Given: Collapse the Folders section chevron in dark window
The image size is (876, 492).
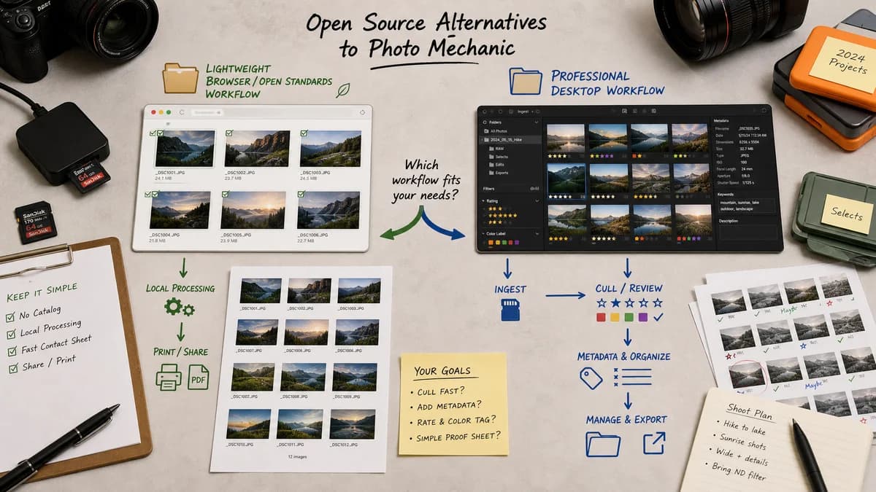Looking at the screenshot, I should click(x=537, y=122).
